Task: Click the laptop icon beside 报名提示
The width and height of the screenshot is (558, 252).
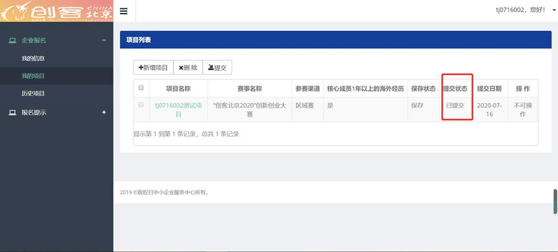Action: (x=12, y=113)
